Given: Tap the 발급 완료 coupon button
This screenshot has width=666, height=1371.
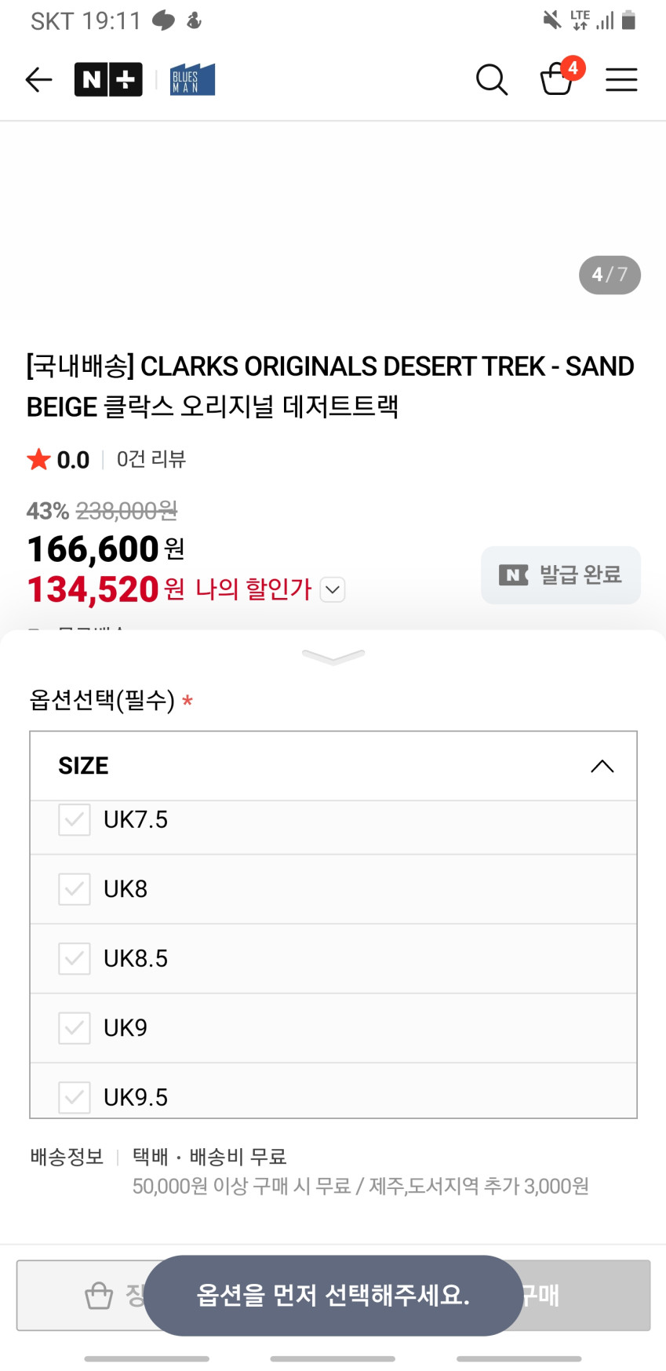Looking at the screenshot, I should click(561, 575).
